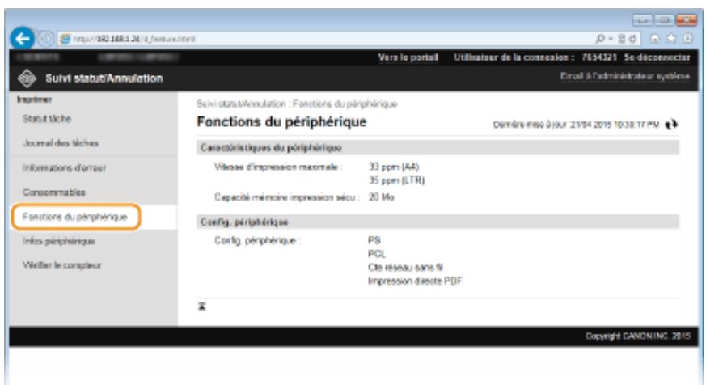Click the Vers le portail link
This screenshot has width=706, height=385.
pos(408,57)
